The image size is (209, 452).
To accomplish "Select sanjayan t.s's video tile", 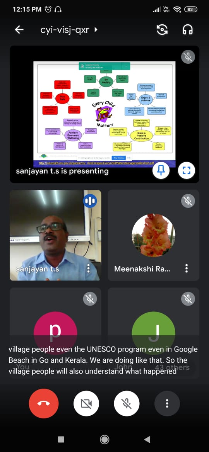I will [55, 235].
